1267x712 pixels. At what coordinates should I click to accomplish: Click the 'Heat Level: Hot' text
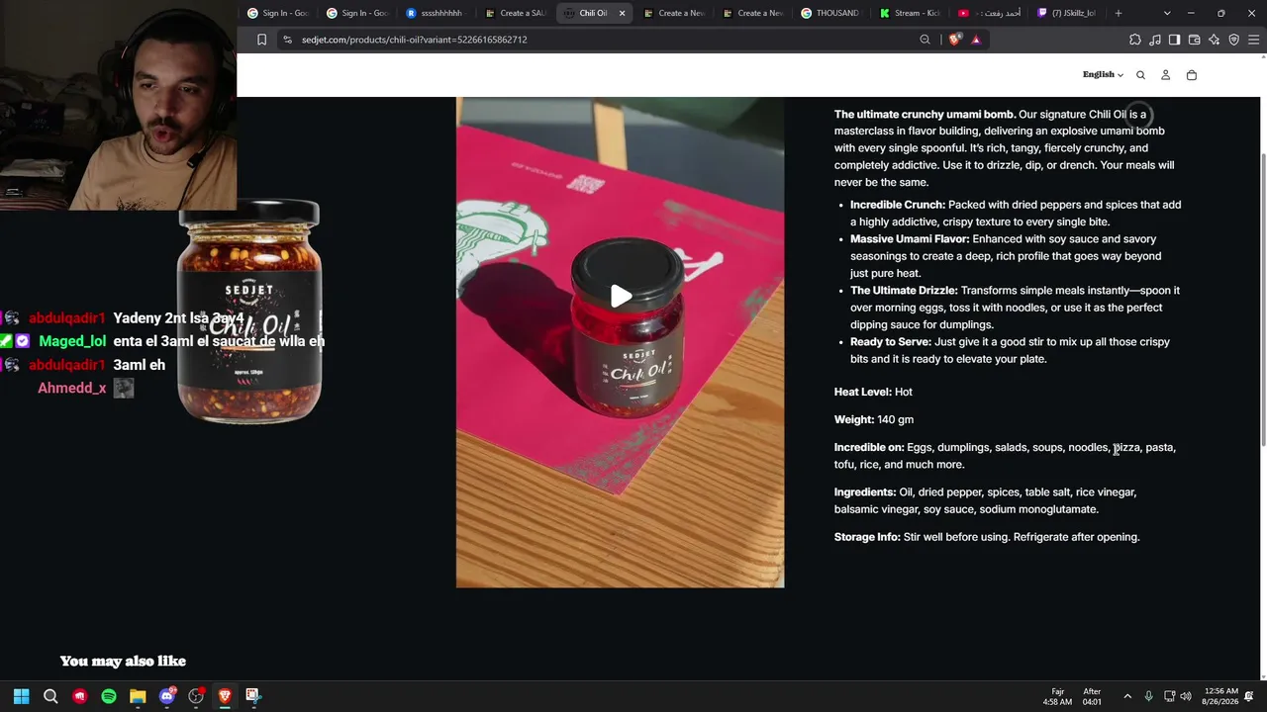tap(873, 392)
